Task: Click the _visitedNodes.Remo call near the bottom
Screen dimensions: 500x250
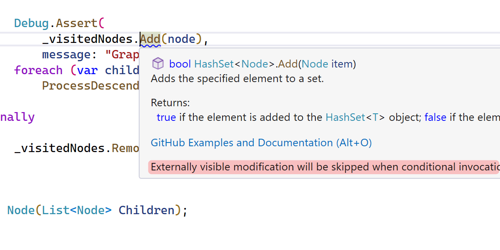Action: point(76,148)
